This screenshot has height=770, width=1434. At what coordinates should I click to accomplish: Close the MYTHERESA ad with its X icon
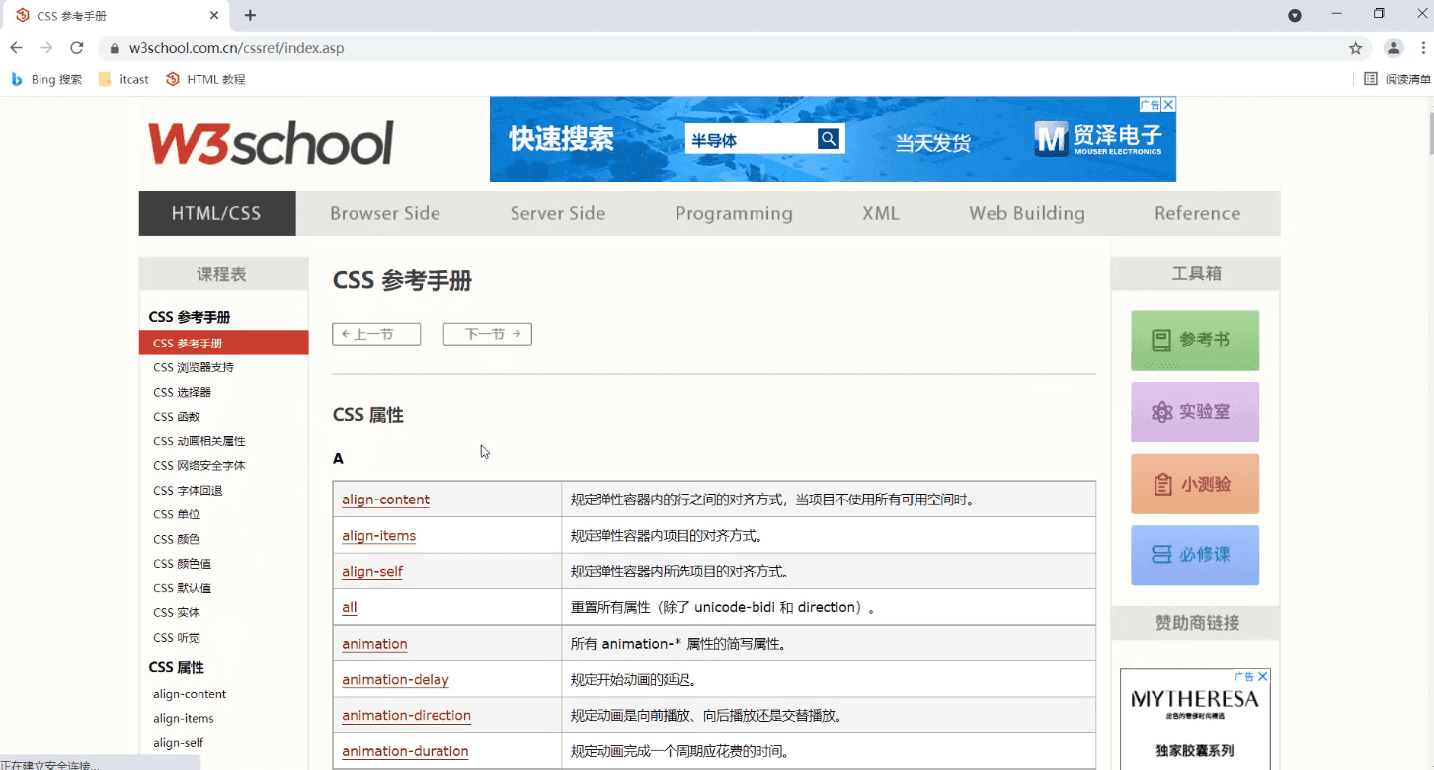1262,677
